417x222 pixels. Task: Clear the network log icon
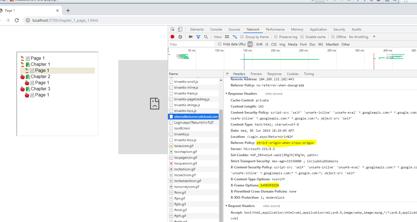click(x=180, y=37)
